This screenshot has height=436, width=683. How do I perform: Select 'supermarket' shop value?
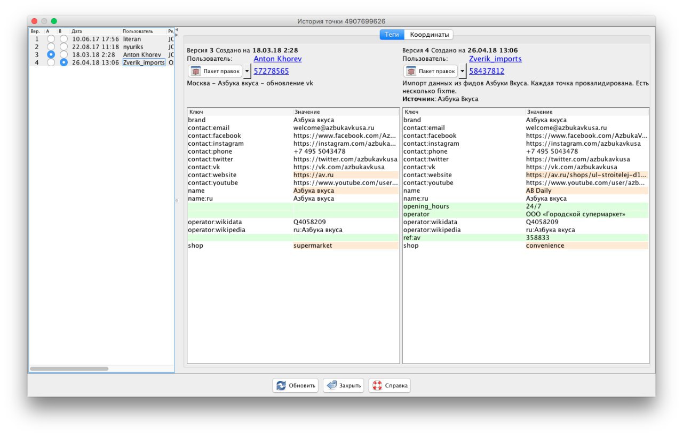click(345, 245)
